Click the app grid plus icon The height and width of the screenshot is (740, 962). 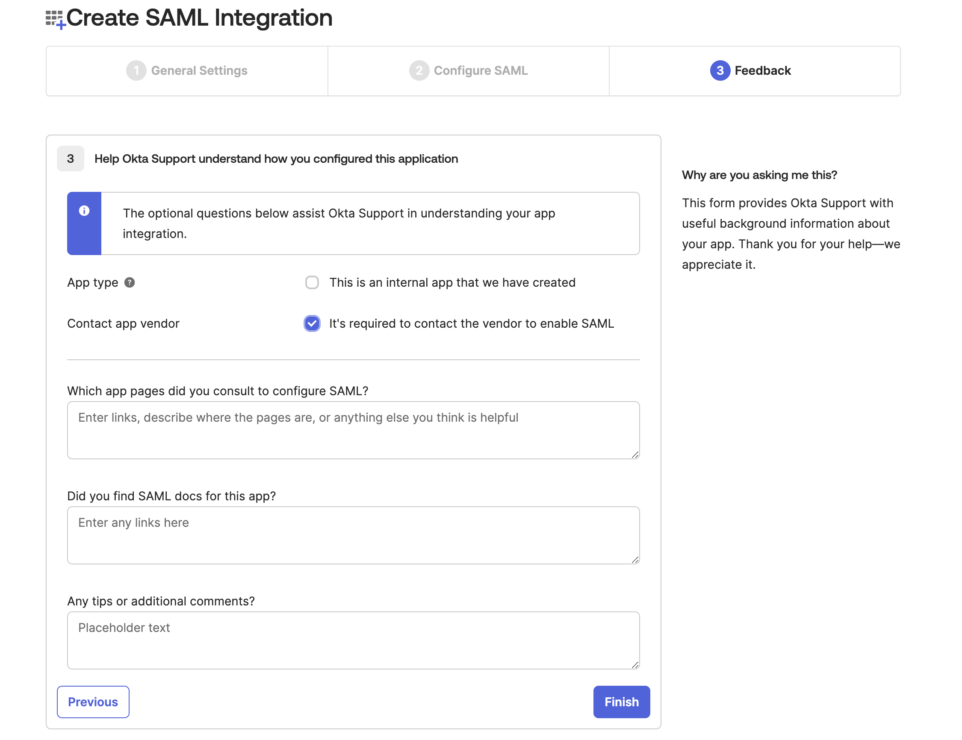click(55, 19)
